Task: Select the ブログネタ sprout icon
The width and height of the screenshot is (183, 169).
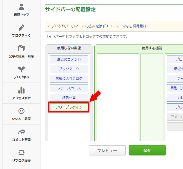Action: 21,69
